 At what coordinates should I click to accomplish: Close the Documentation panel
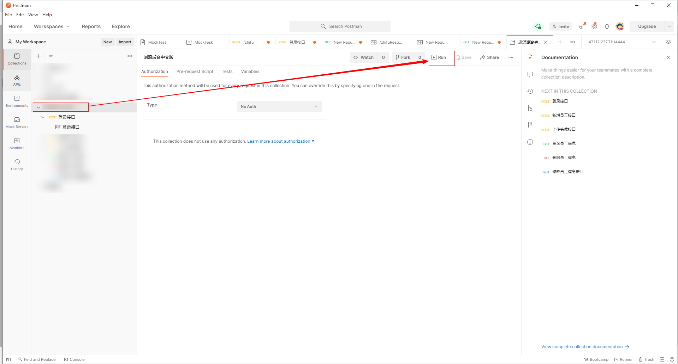point(668,57)
